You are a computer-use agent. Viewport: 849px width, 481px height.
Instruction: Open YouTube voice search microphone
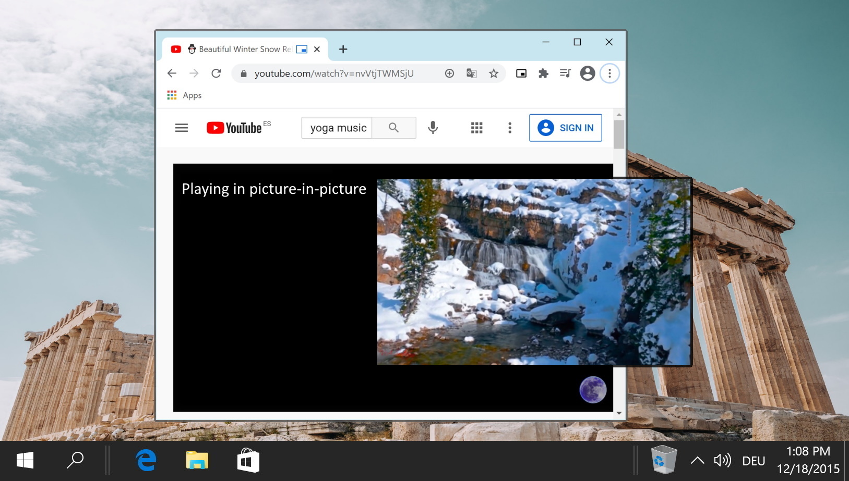pos(433,128)
